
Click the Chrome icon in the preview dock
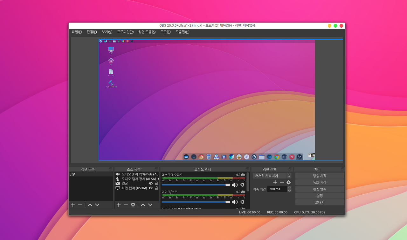[277, 157]
